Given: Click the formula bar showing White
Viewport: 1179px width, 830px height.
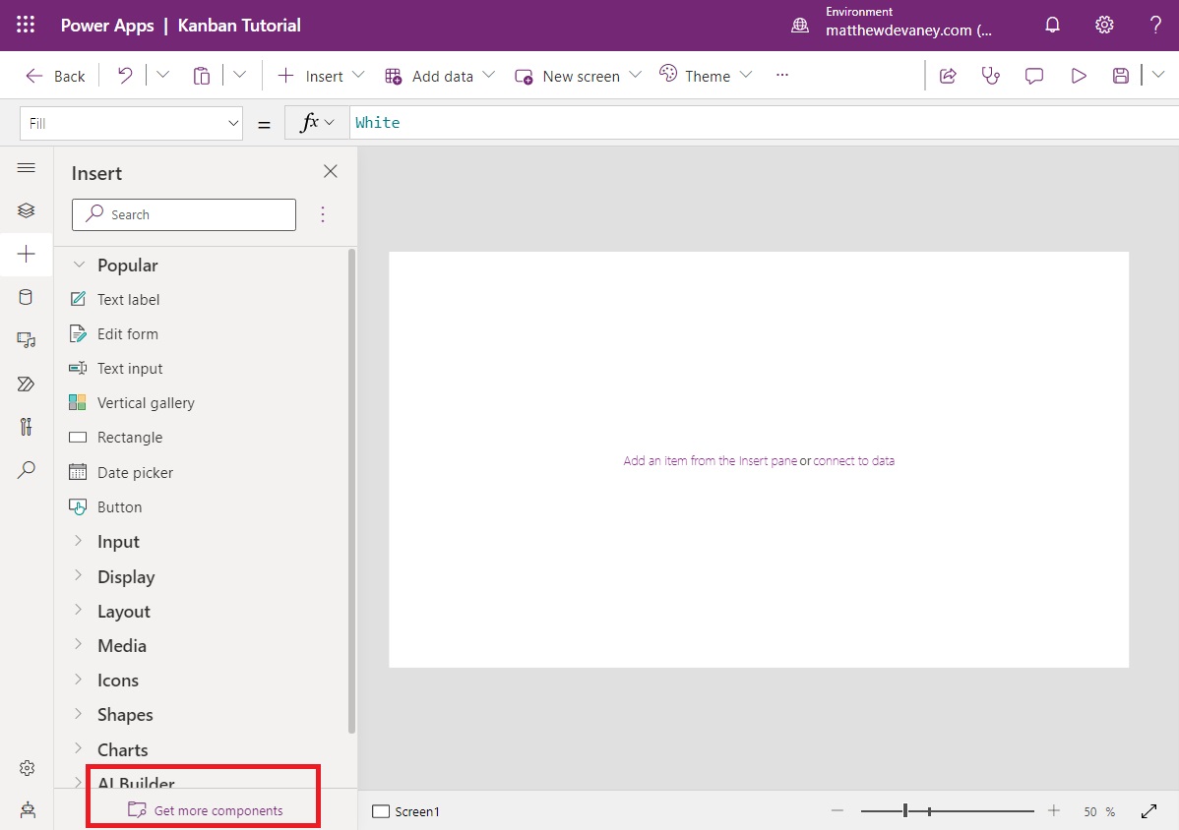Looking at the screenshot, I should coord(764,122).
